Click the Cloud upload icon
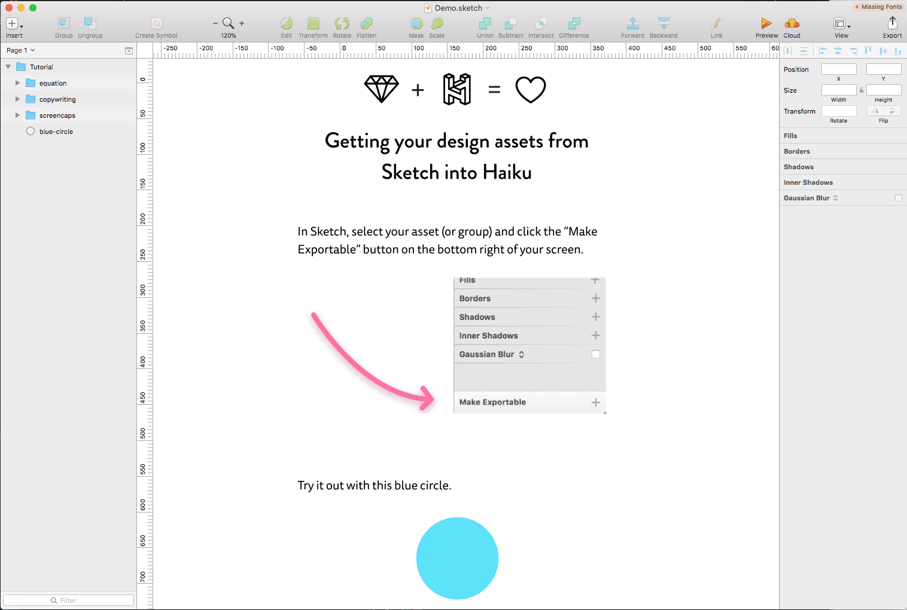This screenshot has width=907, height=610. [792, 23]
